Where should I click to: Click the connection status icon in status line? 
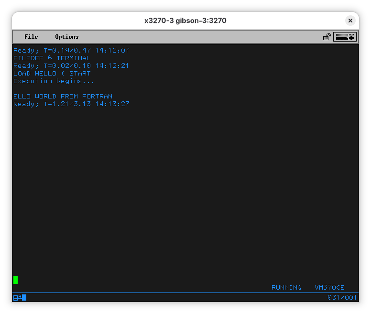[x=17, y=298]
